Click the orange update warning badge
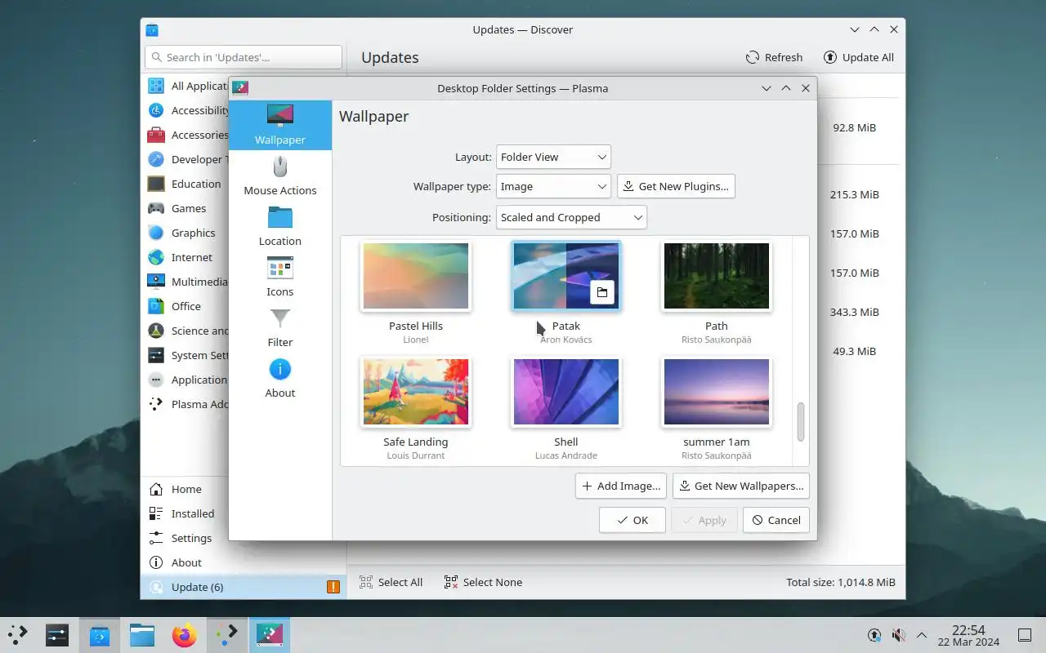This screenshot has height=653, width=1046. click(333, 587)
